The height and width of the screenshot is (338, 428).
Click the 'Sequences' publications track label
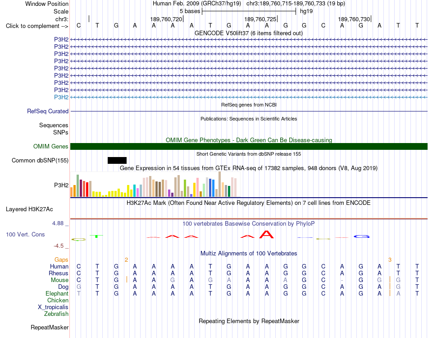pos(54,125)
